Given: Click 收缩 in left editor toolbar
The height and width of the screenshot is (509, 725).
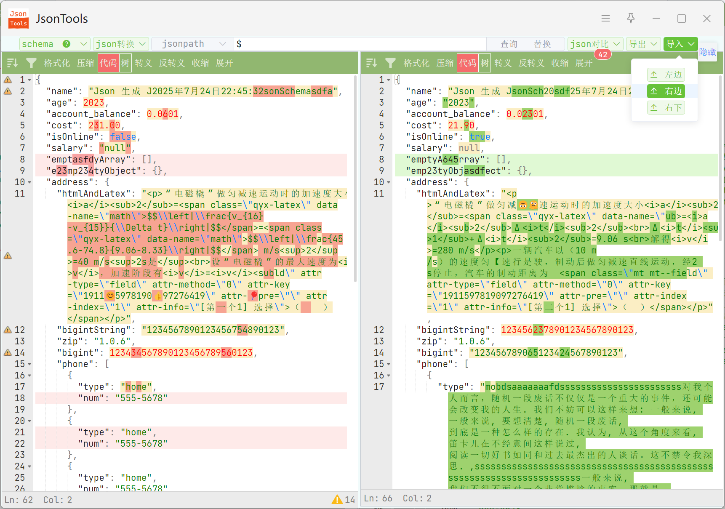Looking at the screenshot, I should point(200,63).
